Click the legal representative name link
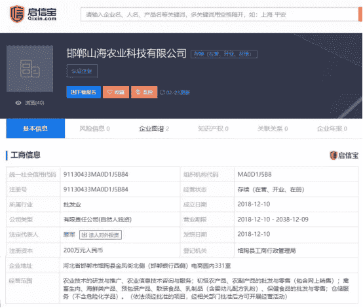Viewport: 363px width, 308px height. tap(69, 235)
